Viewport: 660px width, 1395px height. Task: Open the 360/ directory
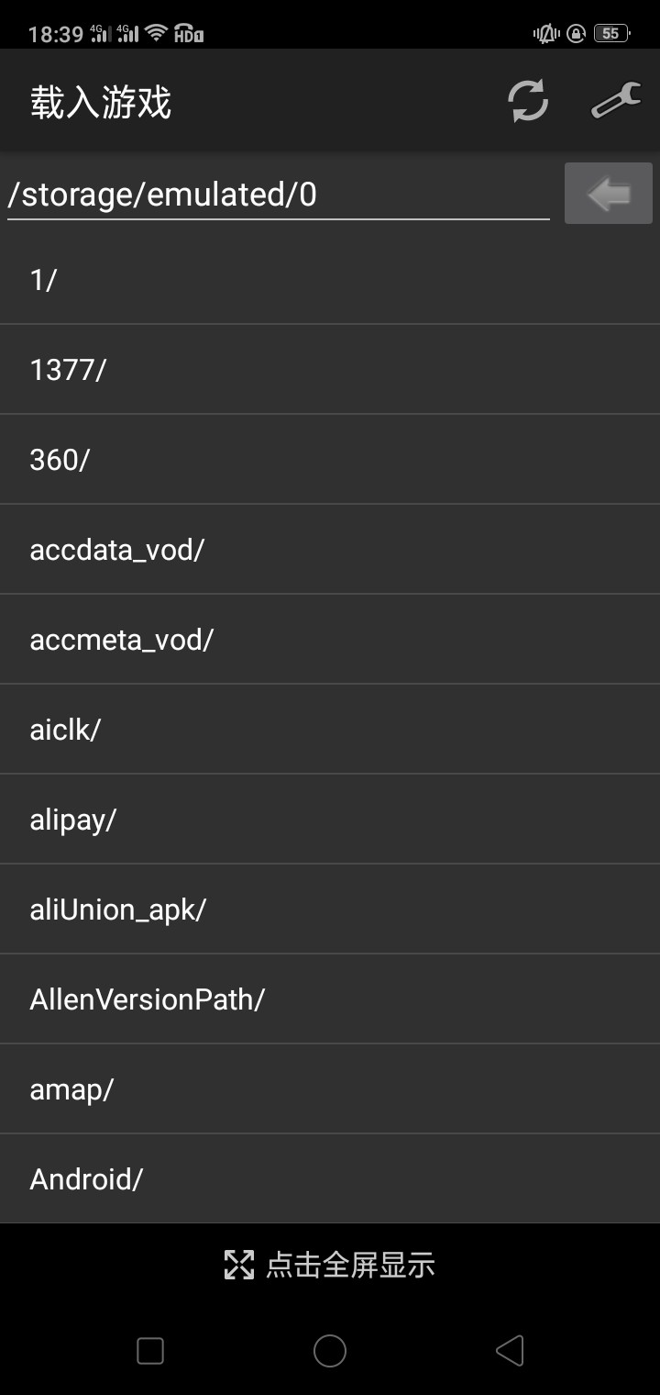330,460
